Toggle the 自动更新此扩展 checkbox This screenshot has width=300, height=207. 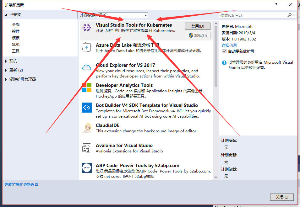tap(224, 51)
